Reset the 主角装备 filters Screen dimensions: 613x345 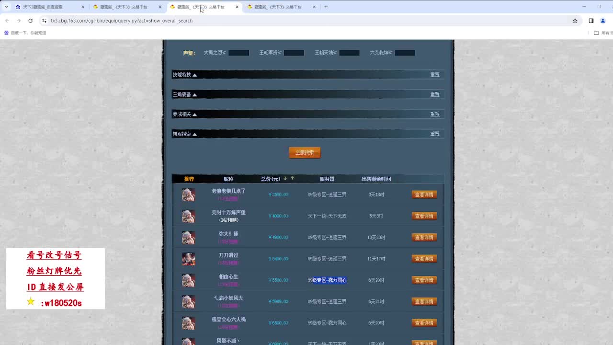[435, 94]
